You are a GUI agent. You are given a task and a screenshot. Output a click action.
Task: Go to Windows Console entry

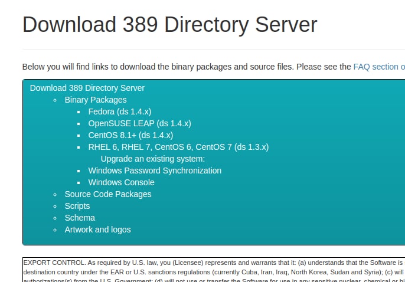(x=121, y=182)
